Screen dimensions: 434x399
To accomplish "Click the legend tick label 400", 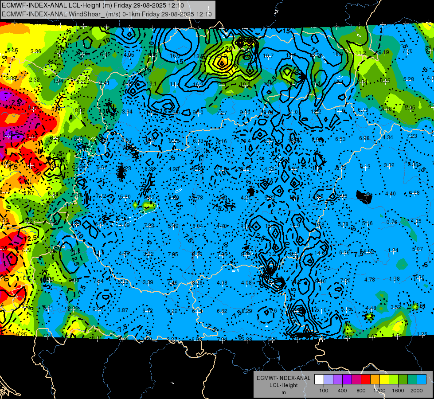I will 342,391.
